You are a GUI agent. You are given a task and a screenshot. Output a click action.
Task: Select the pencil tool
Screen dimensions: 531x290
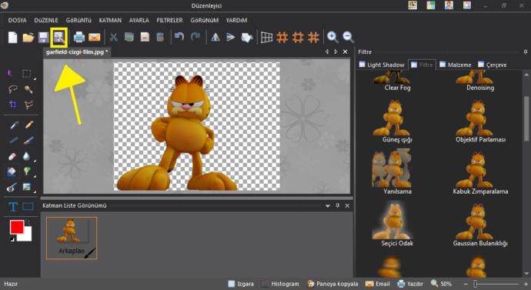[29, 125]
